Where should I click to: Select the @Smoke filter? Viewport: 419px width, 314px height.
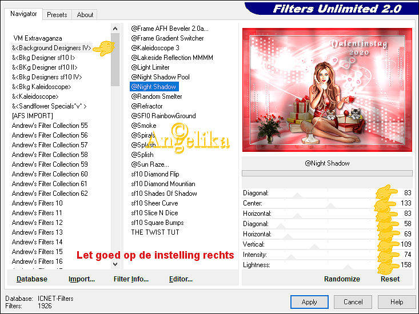click(x=144, y=126)
